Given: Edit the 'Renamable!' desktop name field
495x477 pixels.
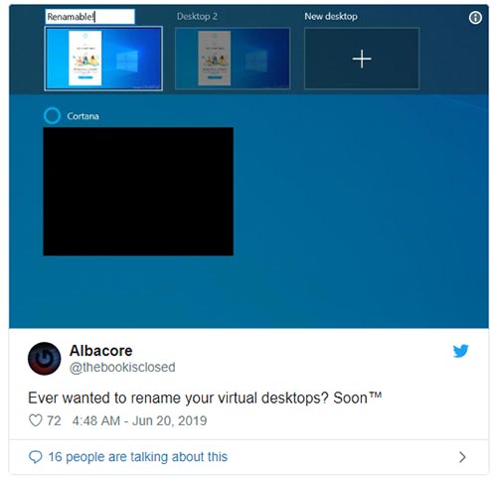Looking at the screenshot, I should tap(89, 17).
